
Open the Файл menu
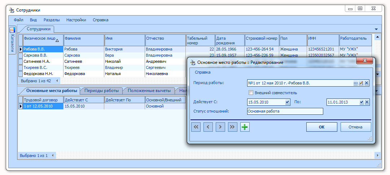19,20
